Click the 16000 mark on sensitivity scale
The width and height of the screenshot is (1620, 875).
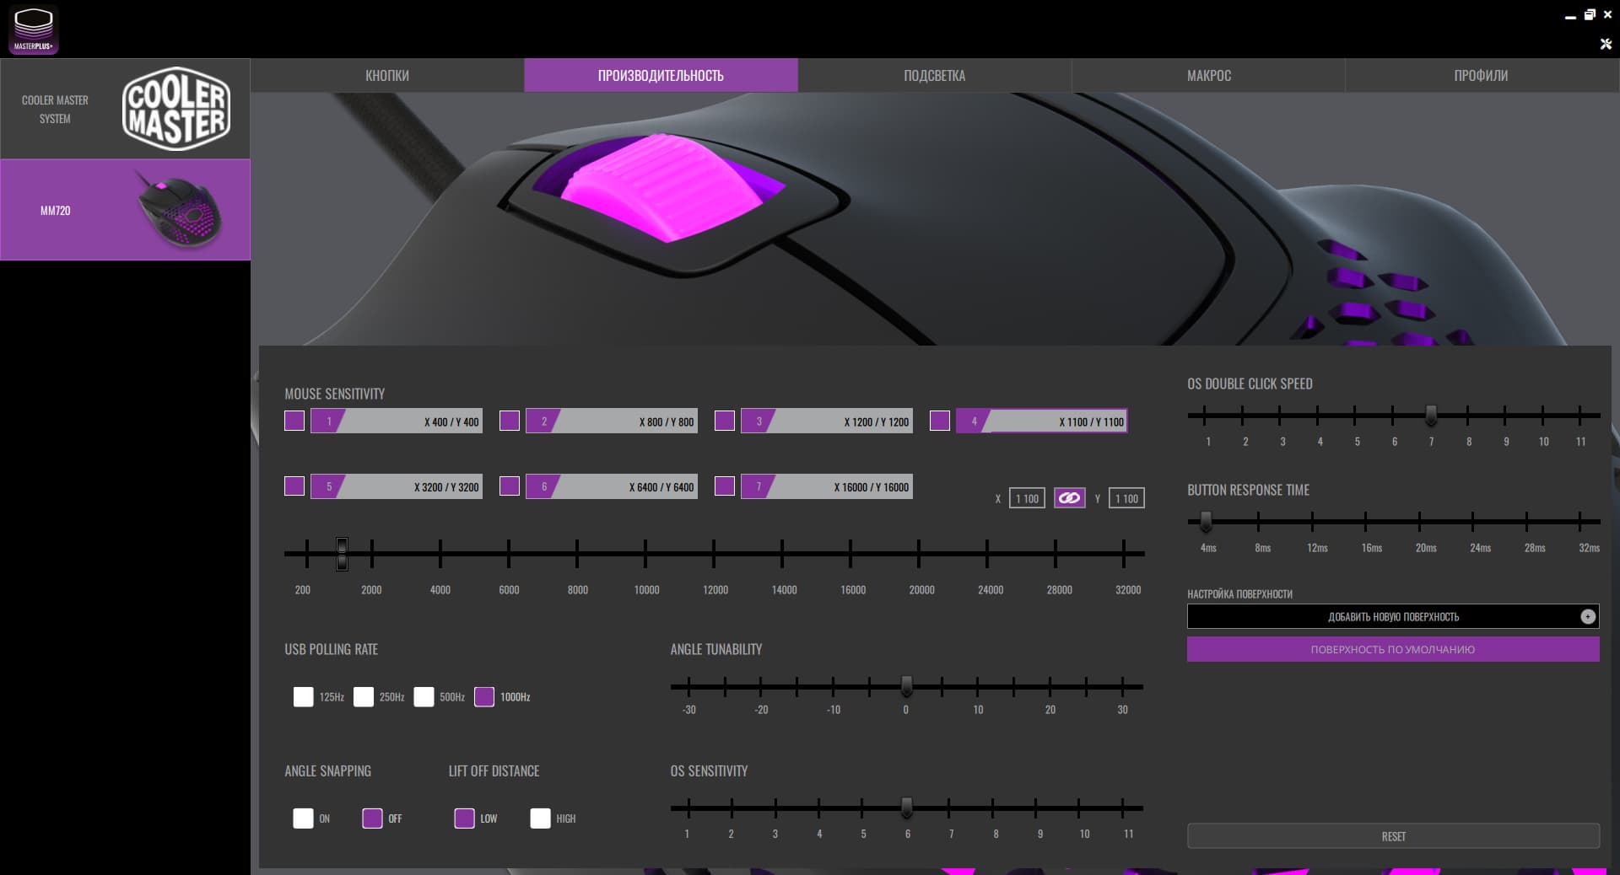[852, 590]
